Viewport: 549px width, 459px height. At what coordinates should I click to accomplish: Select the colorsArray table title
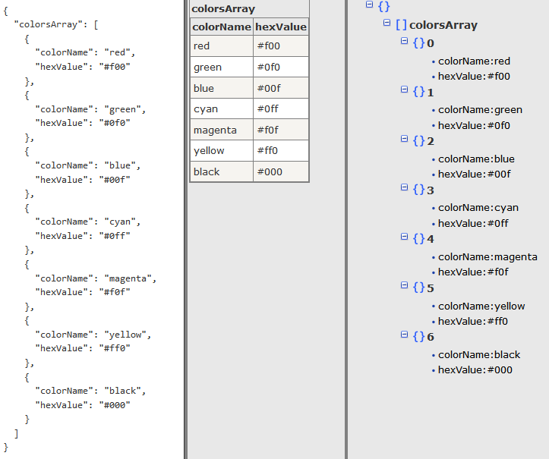click(x=223, y=9)
